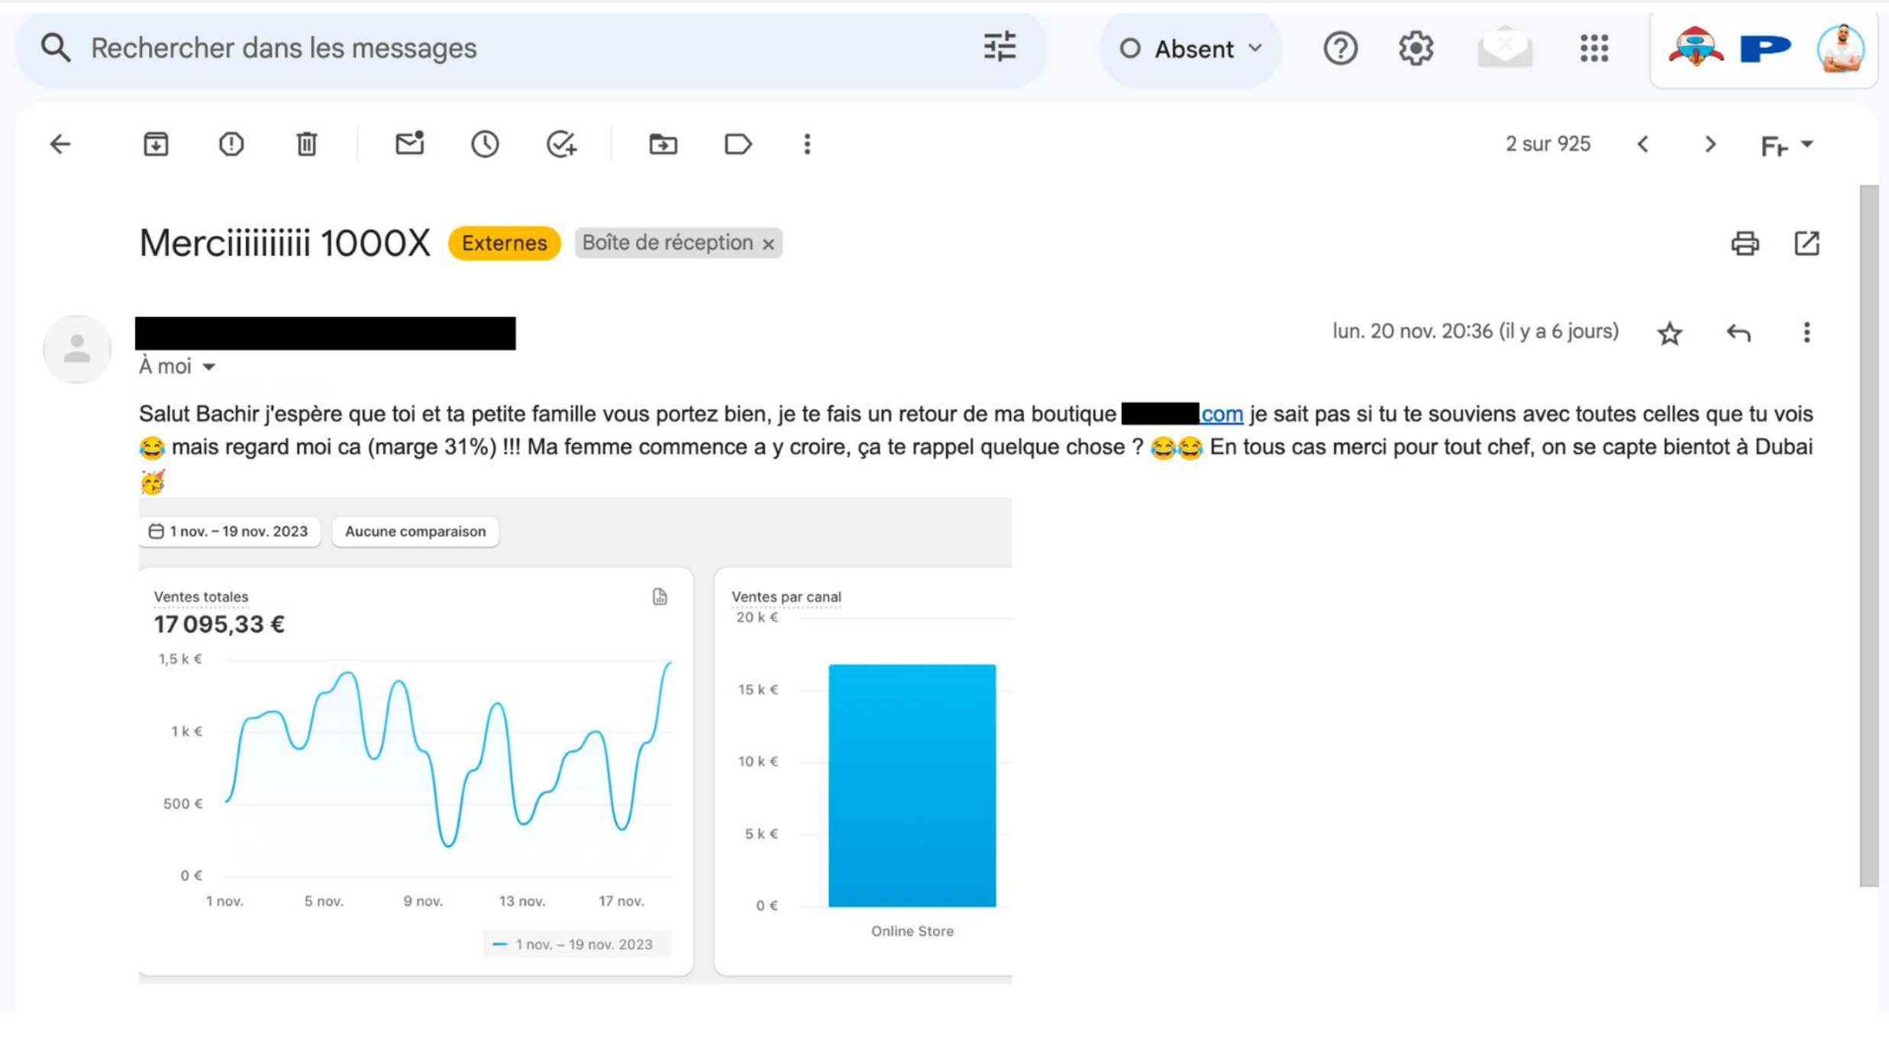Star the message from 20 nov.

(1670, 333)
